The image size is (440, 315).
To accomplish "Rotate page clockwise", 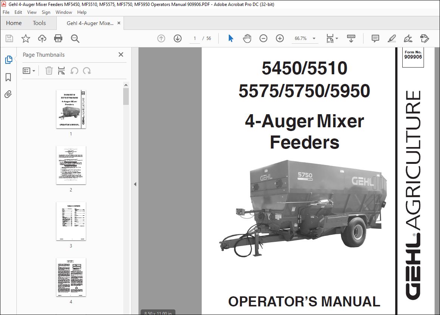I will click(87, 71).
